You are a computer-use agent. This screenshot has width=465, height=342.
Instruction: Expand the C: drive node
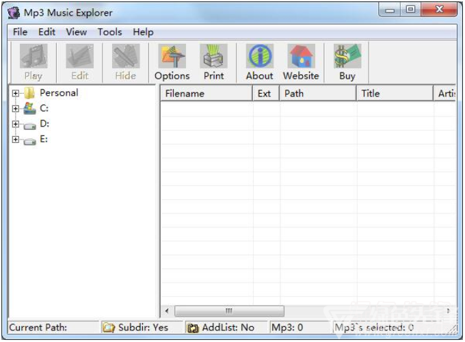coord(16,109)
